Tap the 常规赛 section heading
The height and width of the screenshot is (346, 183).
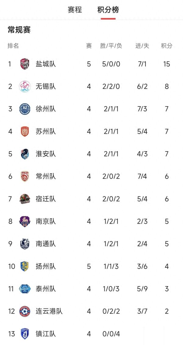click(19, 30)
